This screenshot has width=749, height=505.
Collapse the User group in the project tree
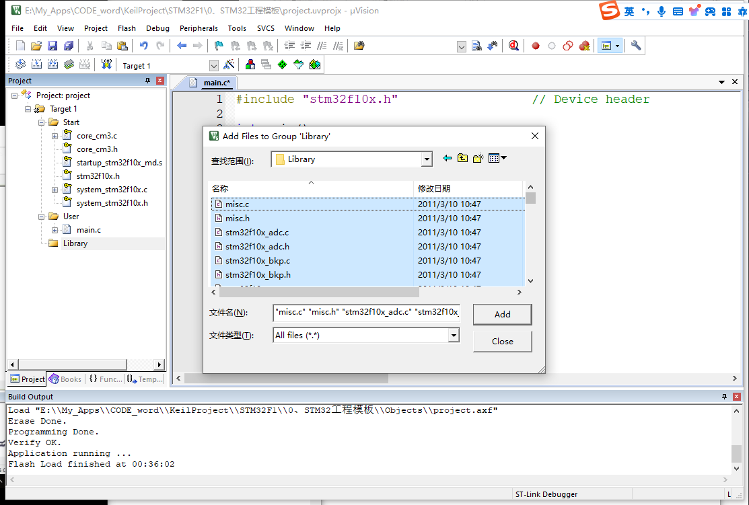tap(42, 217)
